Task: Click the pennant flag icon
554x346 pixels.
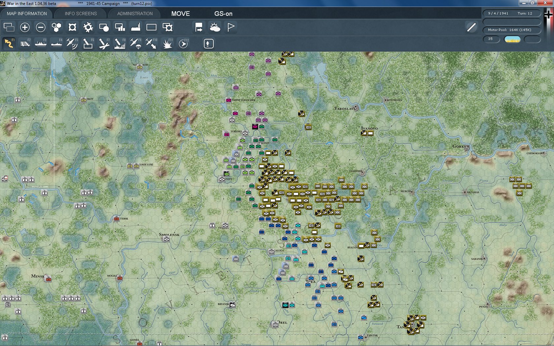Action: (x=231, y=27)
